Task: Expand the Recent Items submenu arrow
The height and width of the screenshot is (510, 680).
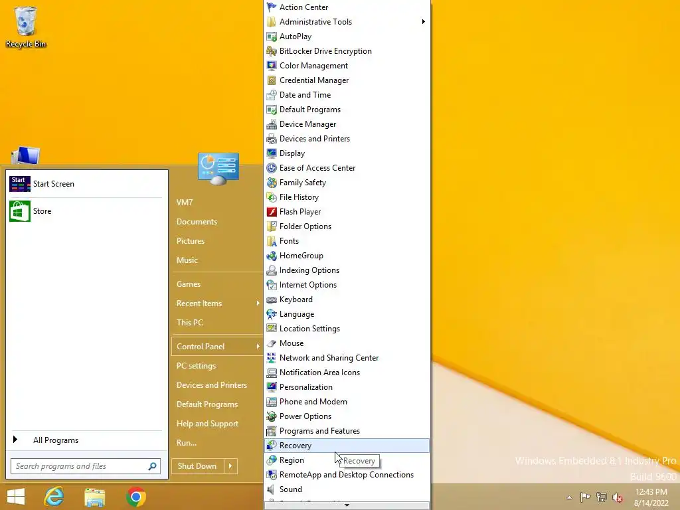Action: [x=258, y=303]
